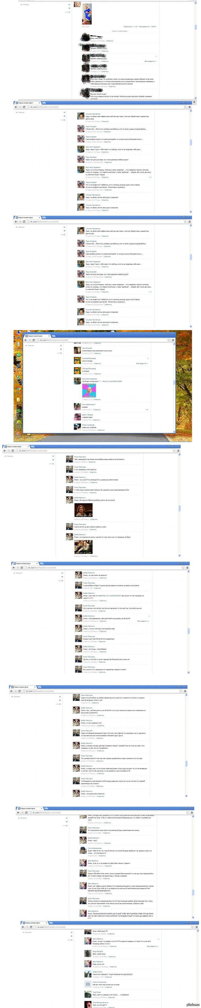Bookmark page with star in autumn-wallpaper Chrome window

169,340
